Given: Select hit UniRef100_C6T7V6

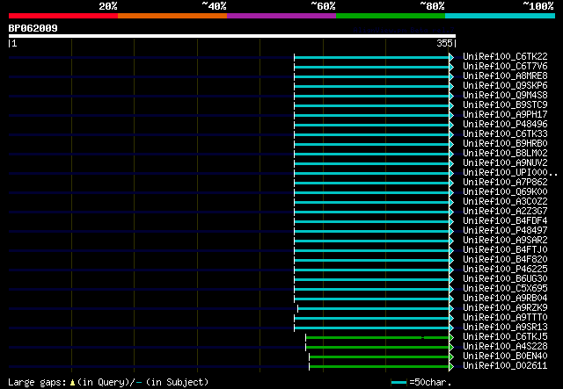Looking at the screenshot, I should coord(505,67).
